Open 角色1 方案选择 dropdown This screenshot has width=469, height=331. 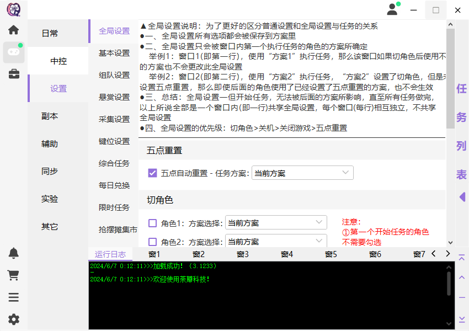click(276, 223)
